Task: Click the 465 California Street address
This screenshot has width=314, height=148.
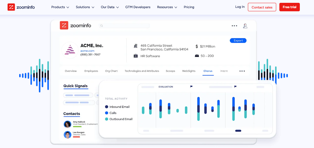Action: click(157, 45)
